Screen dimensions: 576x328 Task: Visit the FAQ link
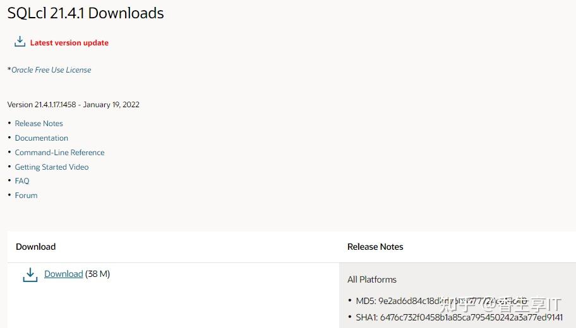pyautogui.click(x=22, y=181)
